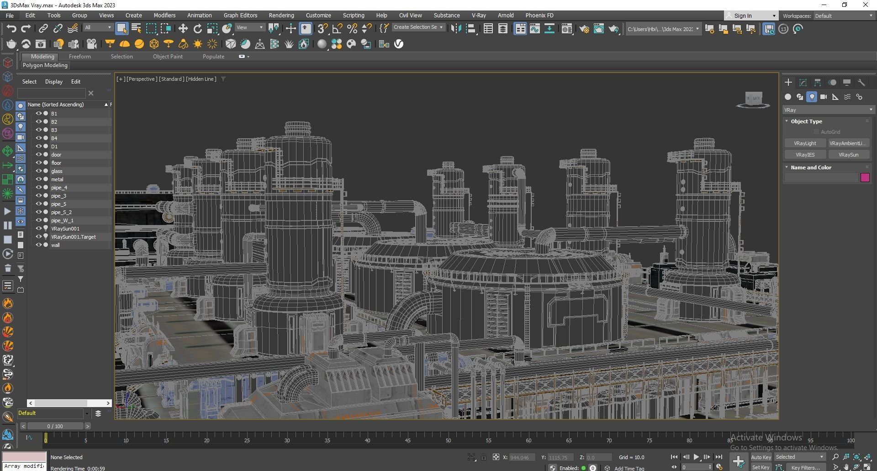Image resolution: width=877 pixels, height=471 pixels.
Task: Open the Workspaces Default dropdown
Action: 844,16
